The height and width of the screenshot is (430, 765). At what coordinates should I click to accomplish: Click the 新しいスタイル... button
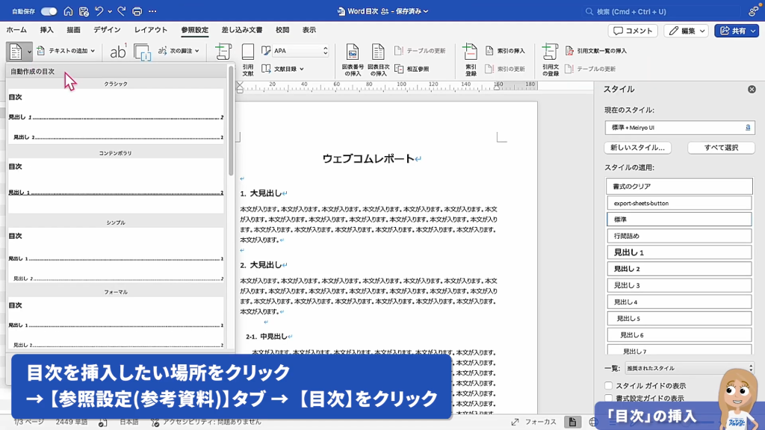tap(638, 148)
